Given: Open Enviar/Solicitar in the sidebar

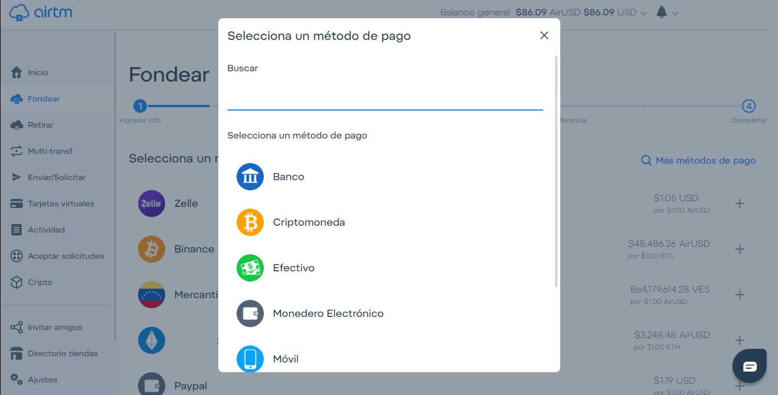Looking at the screenshot, I should [x=56, y=177].
